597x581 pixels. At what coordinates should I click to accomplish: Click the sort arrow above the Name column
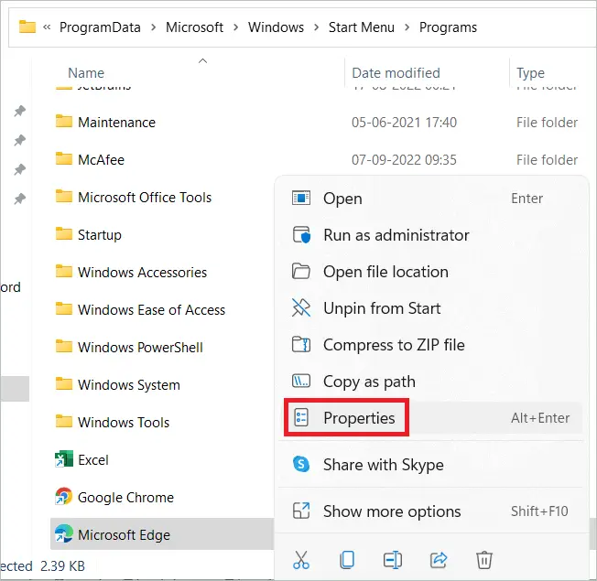[x=203, y=60]
